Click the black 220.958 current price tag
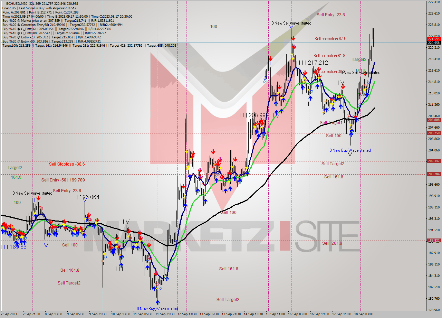 click(x=434, y=43)
